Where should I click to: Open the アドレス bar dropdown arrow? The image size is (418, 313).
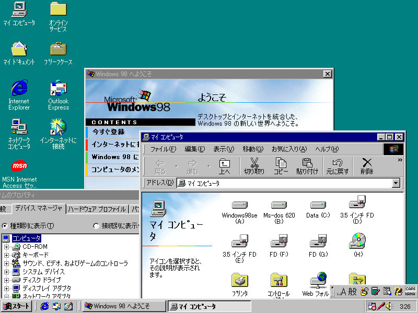click(396, 183)
